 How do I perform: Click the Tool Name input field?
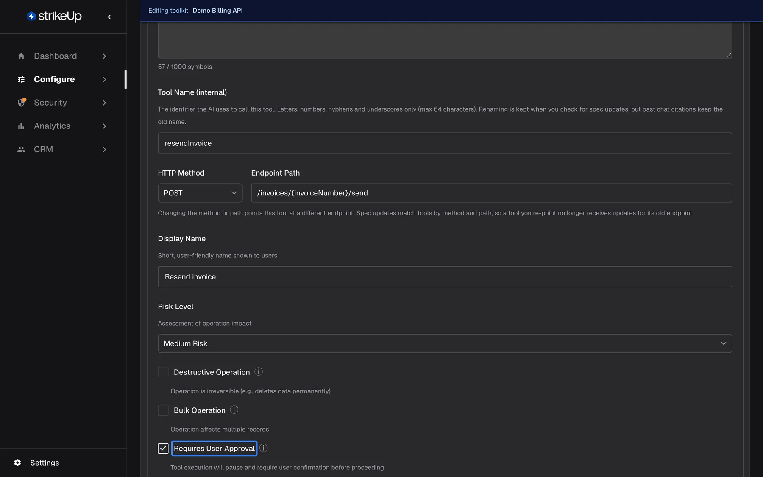click(x=445, y=143)
